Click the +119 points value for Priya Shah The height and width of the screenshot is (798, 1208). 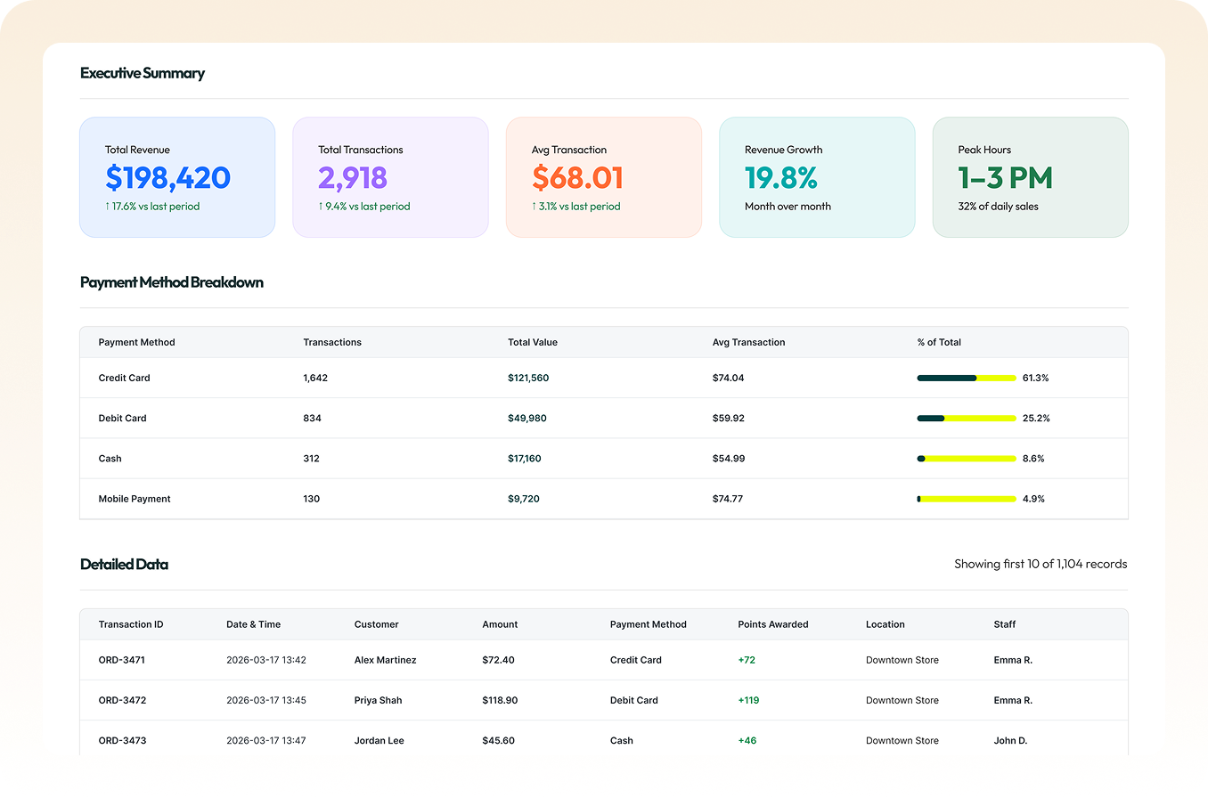(747, 700)
